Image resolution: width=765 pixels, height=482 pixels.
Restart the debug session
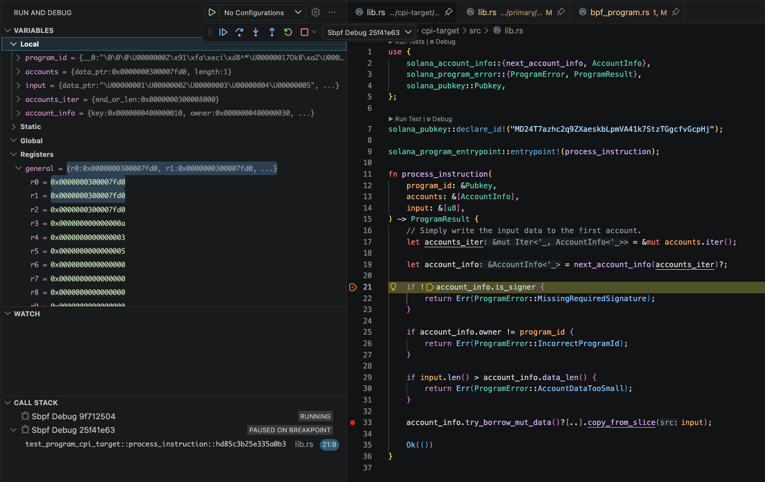pos(288,32)
